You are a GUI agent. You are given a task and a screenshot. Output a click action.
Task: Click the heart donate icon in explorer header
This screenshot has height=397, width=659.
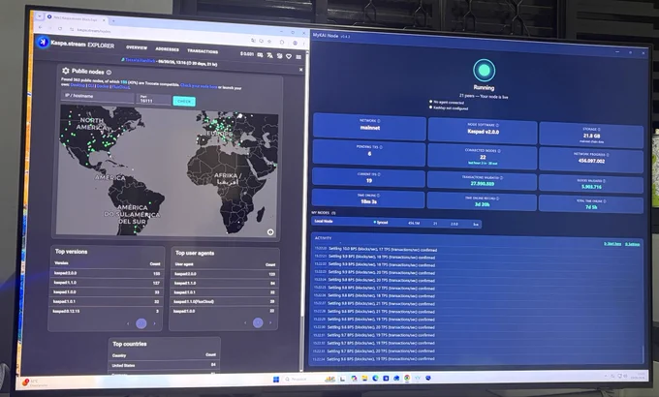pyautogui.click(x=289, y=56)
